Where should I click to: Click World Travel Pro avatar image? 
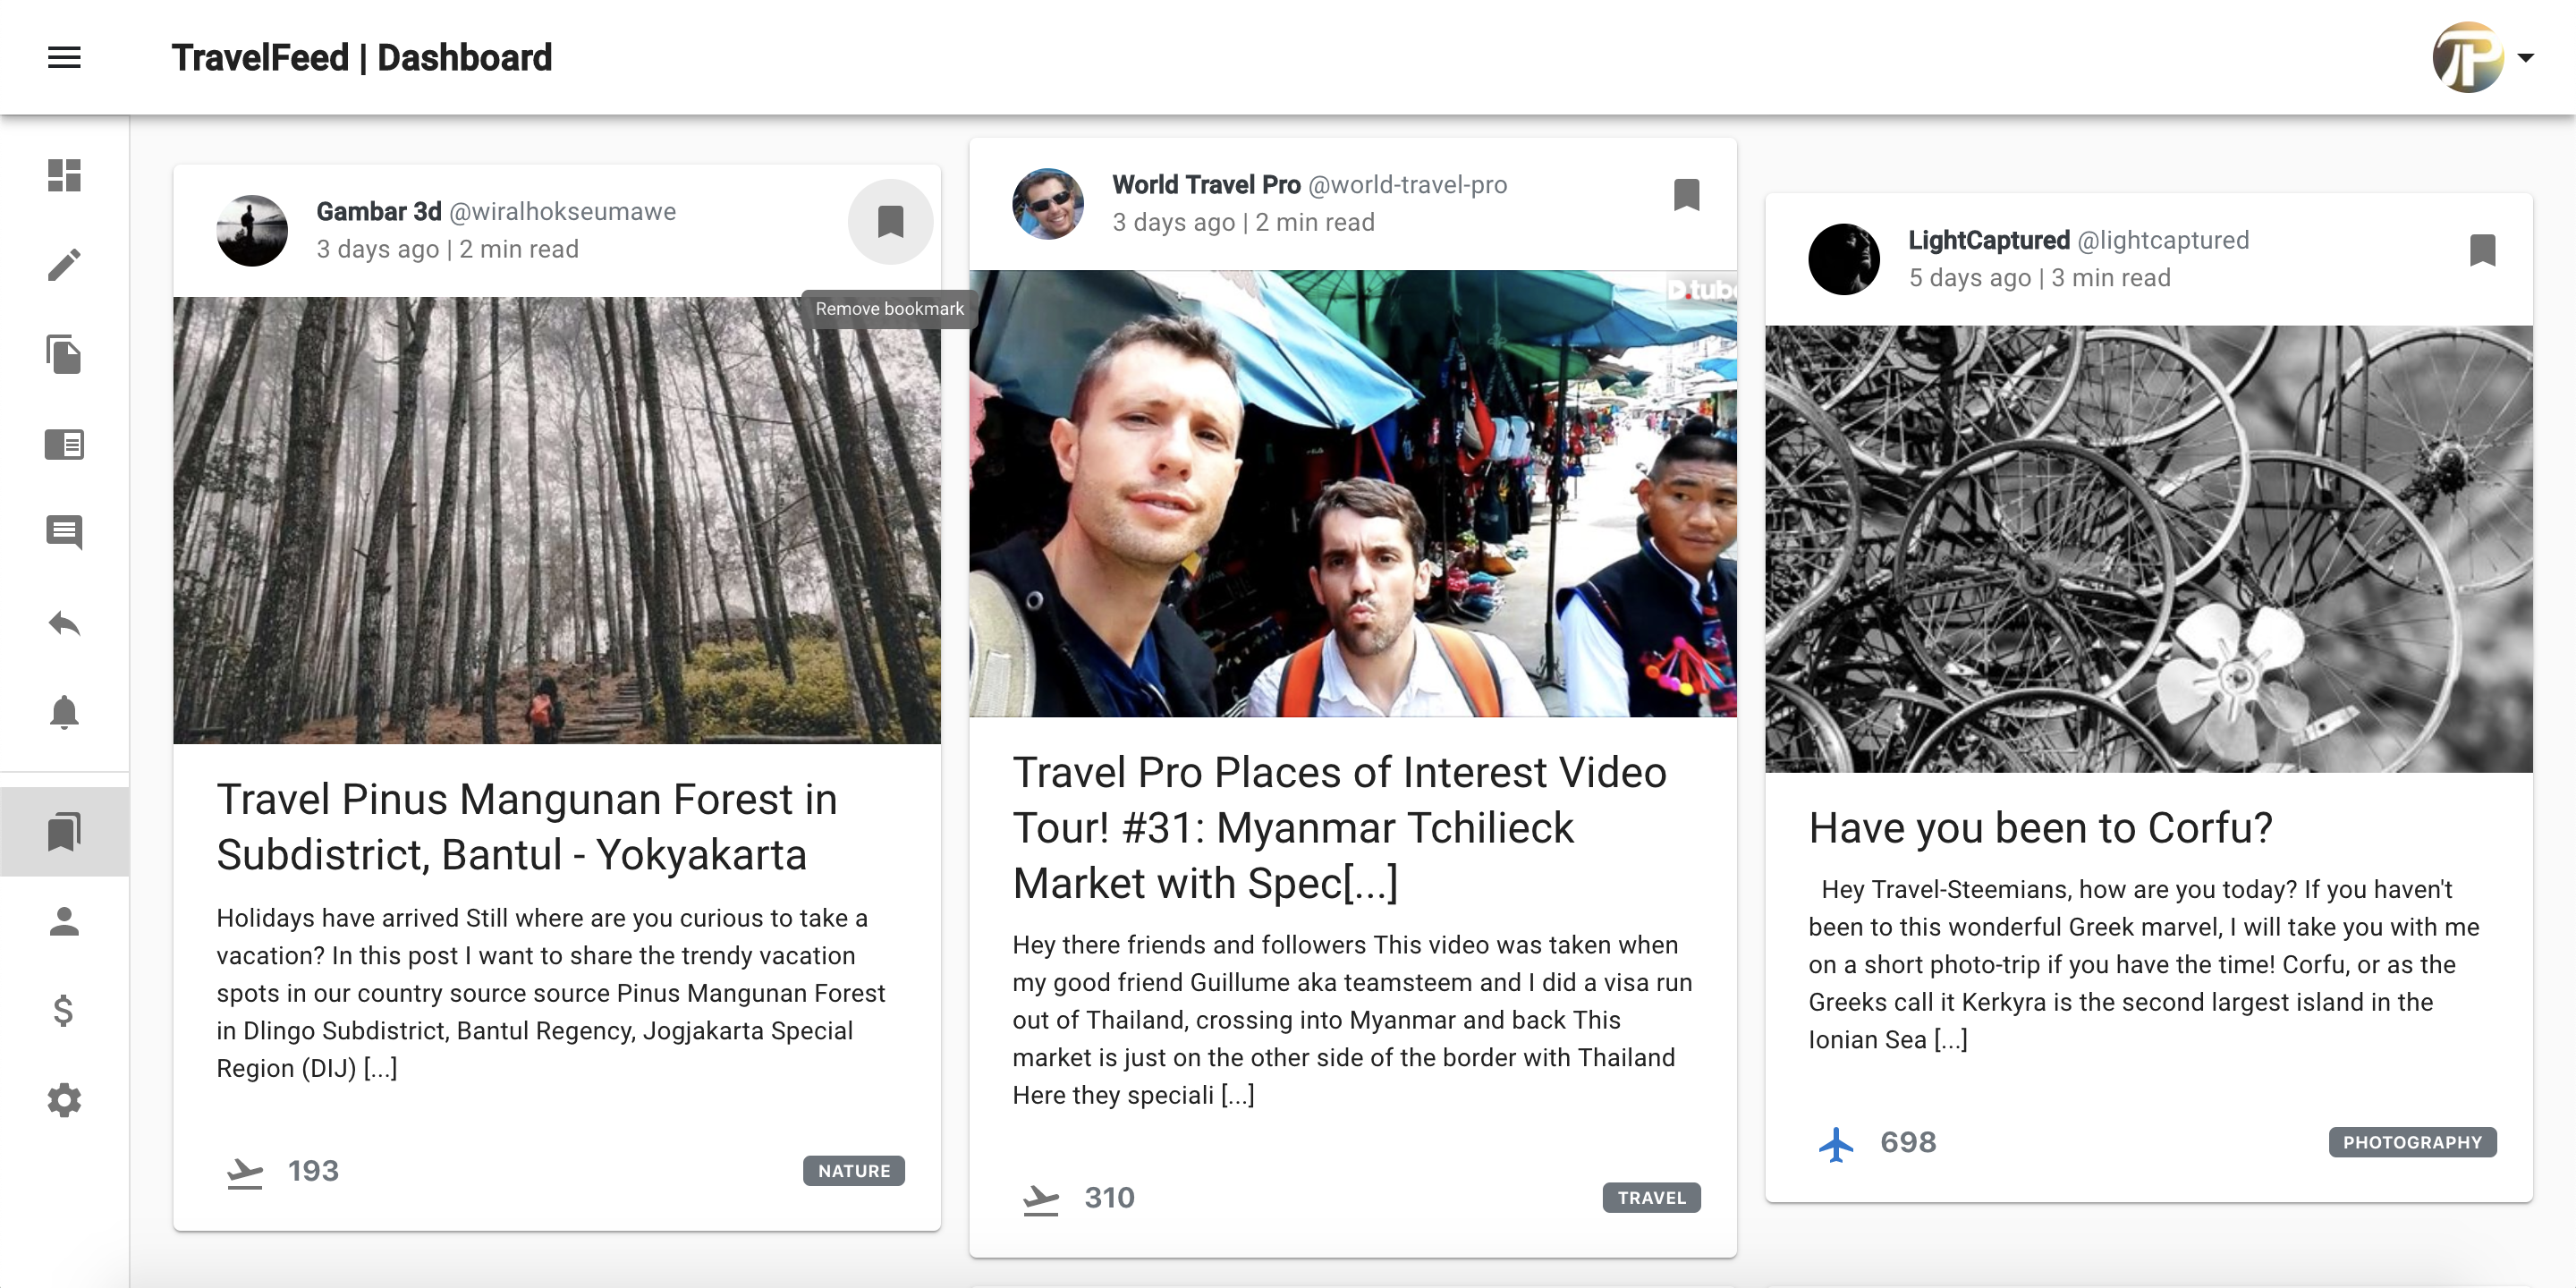1048,203
